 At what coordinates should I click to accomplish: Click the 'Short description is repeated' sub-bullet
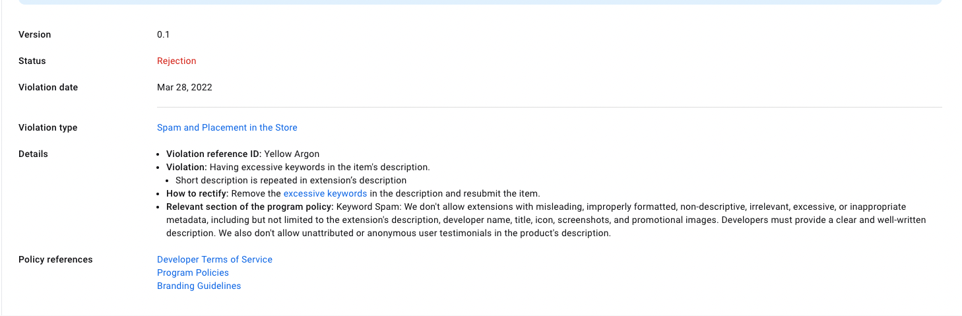tap(290, 180)
